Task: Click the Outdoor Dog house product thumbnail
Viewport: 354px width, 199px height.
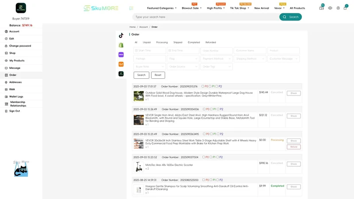Action: click(x=139, y=96)
